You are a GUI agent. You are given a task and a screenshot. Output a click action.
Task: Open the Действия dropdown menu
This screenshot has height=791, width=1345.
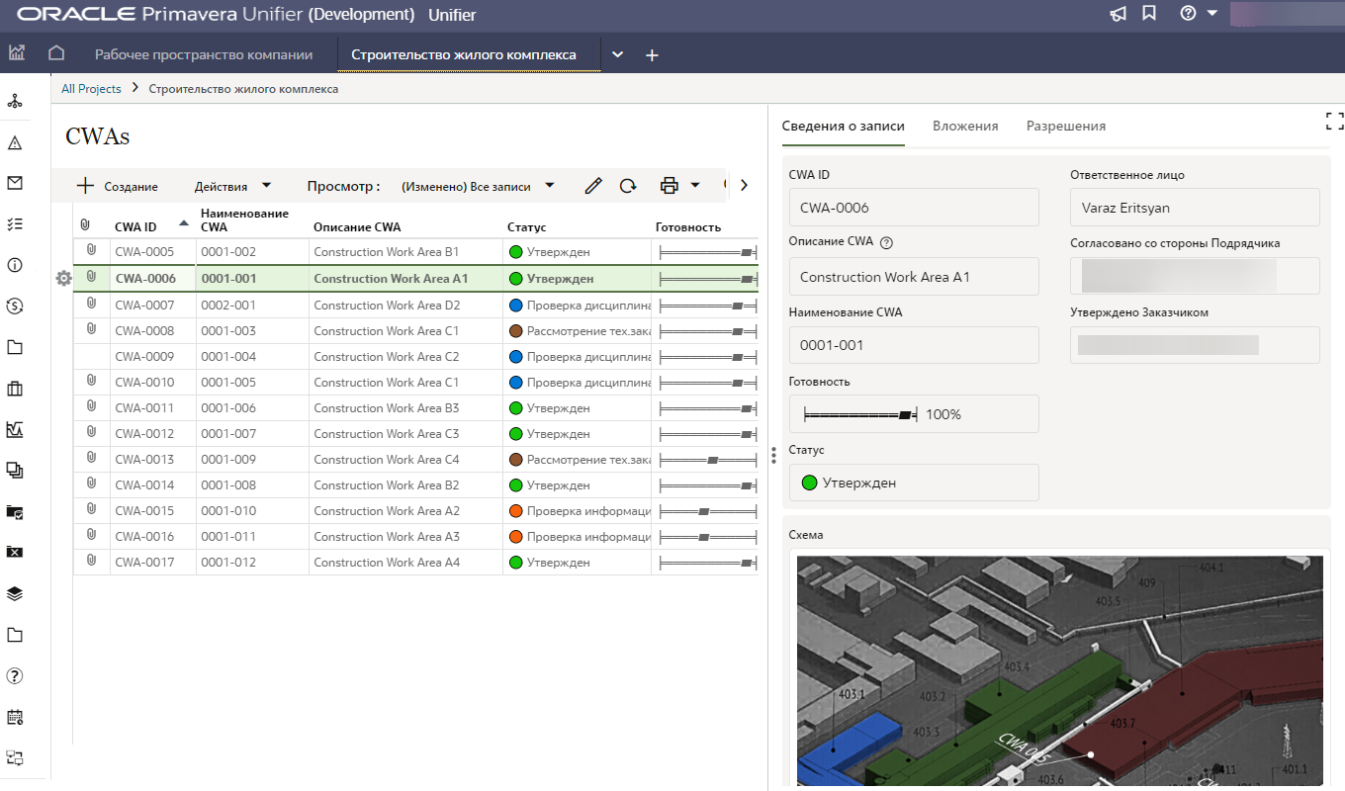[x=232, y=186]
